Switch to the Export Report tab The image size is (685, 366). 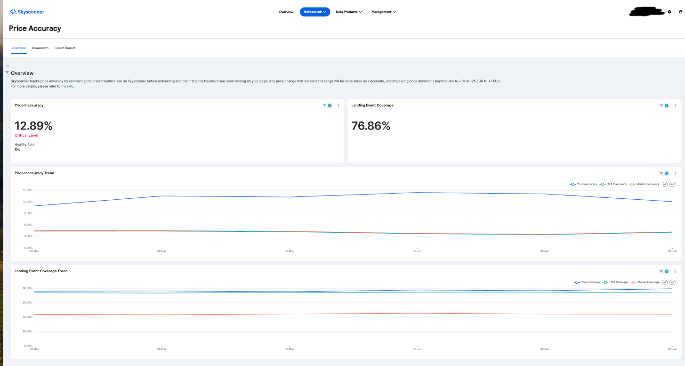pos(65,48)
